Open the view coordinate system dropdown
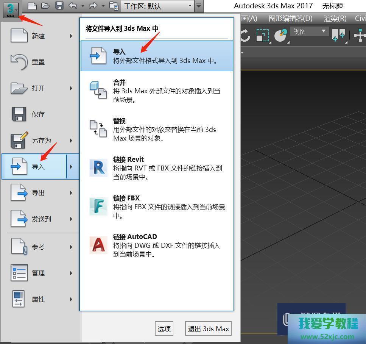 tap(309, 32)
